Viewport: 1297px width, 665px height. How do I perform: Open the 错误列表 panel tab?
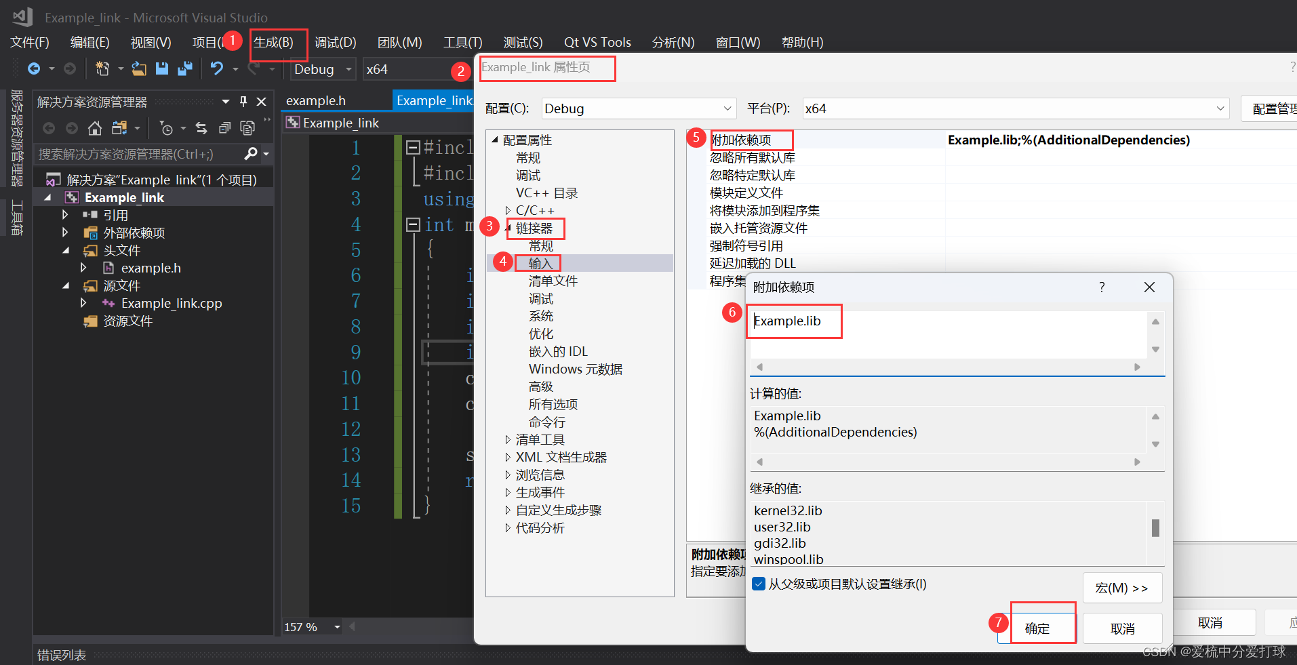(61, 655)
